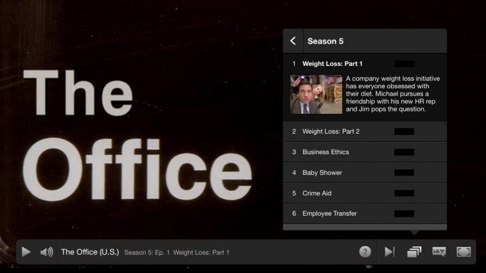Click the episode description starting 'A company weight loss'
This screenshot has height=273, width=486.
click(393, 94)
